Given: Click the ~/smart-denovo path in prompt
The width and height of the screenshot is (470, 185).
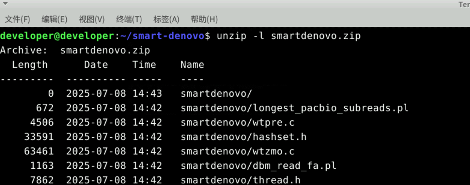Looking at the screenshot, I should pos(162,36).
